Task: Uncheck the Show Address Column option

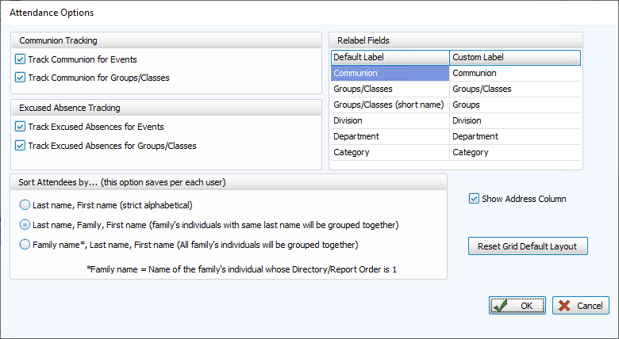Action: [475, 199]
